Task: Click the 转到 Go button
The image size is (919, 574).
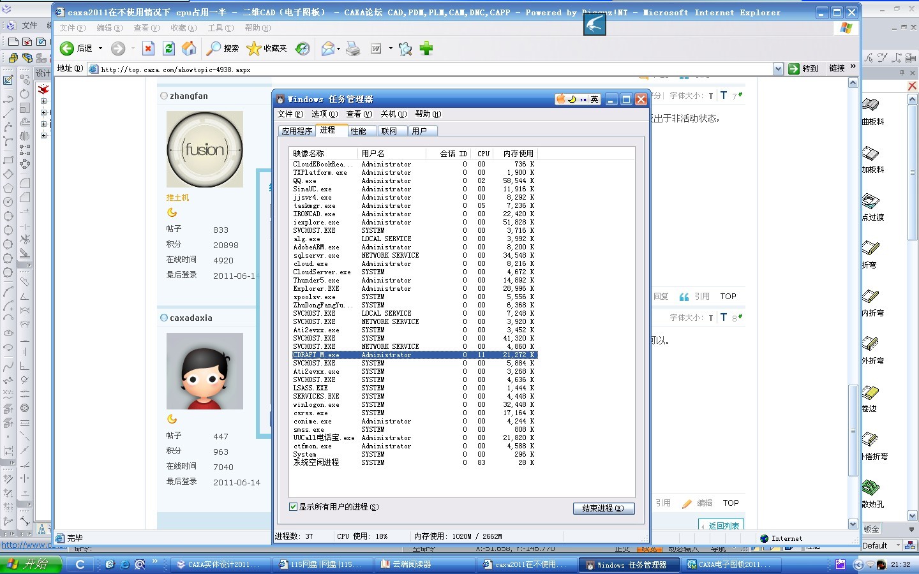Action: click(803, 69)
